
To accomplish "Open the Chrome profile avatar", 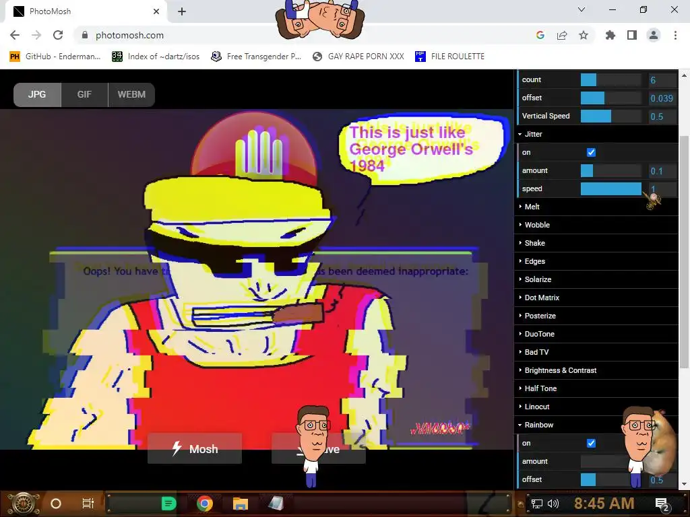I will pyautogui.click(x=654, y=35).
